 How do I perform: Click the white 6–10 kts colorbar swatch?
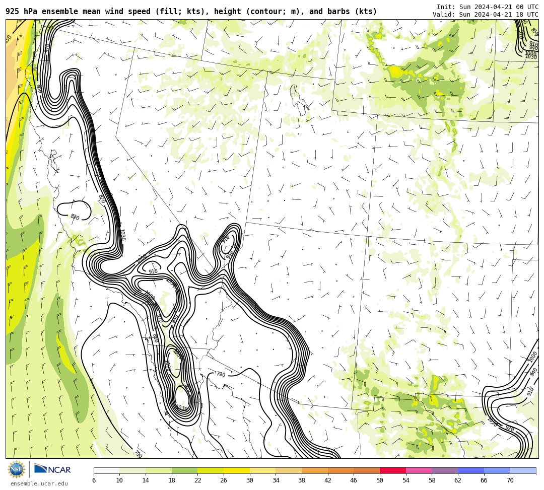(x=106, y=470)
